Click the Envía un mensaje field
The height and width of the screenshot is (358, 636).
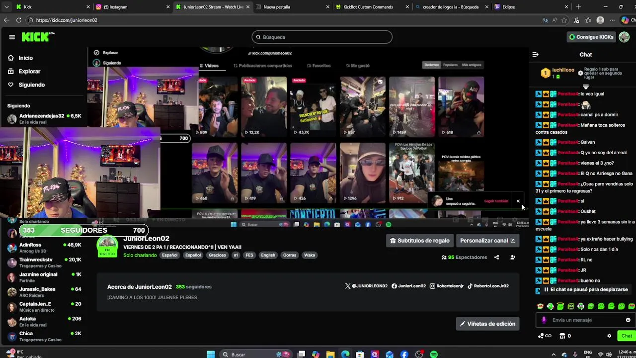pyautogui.click(x=585, y=320)
